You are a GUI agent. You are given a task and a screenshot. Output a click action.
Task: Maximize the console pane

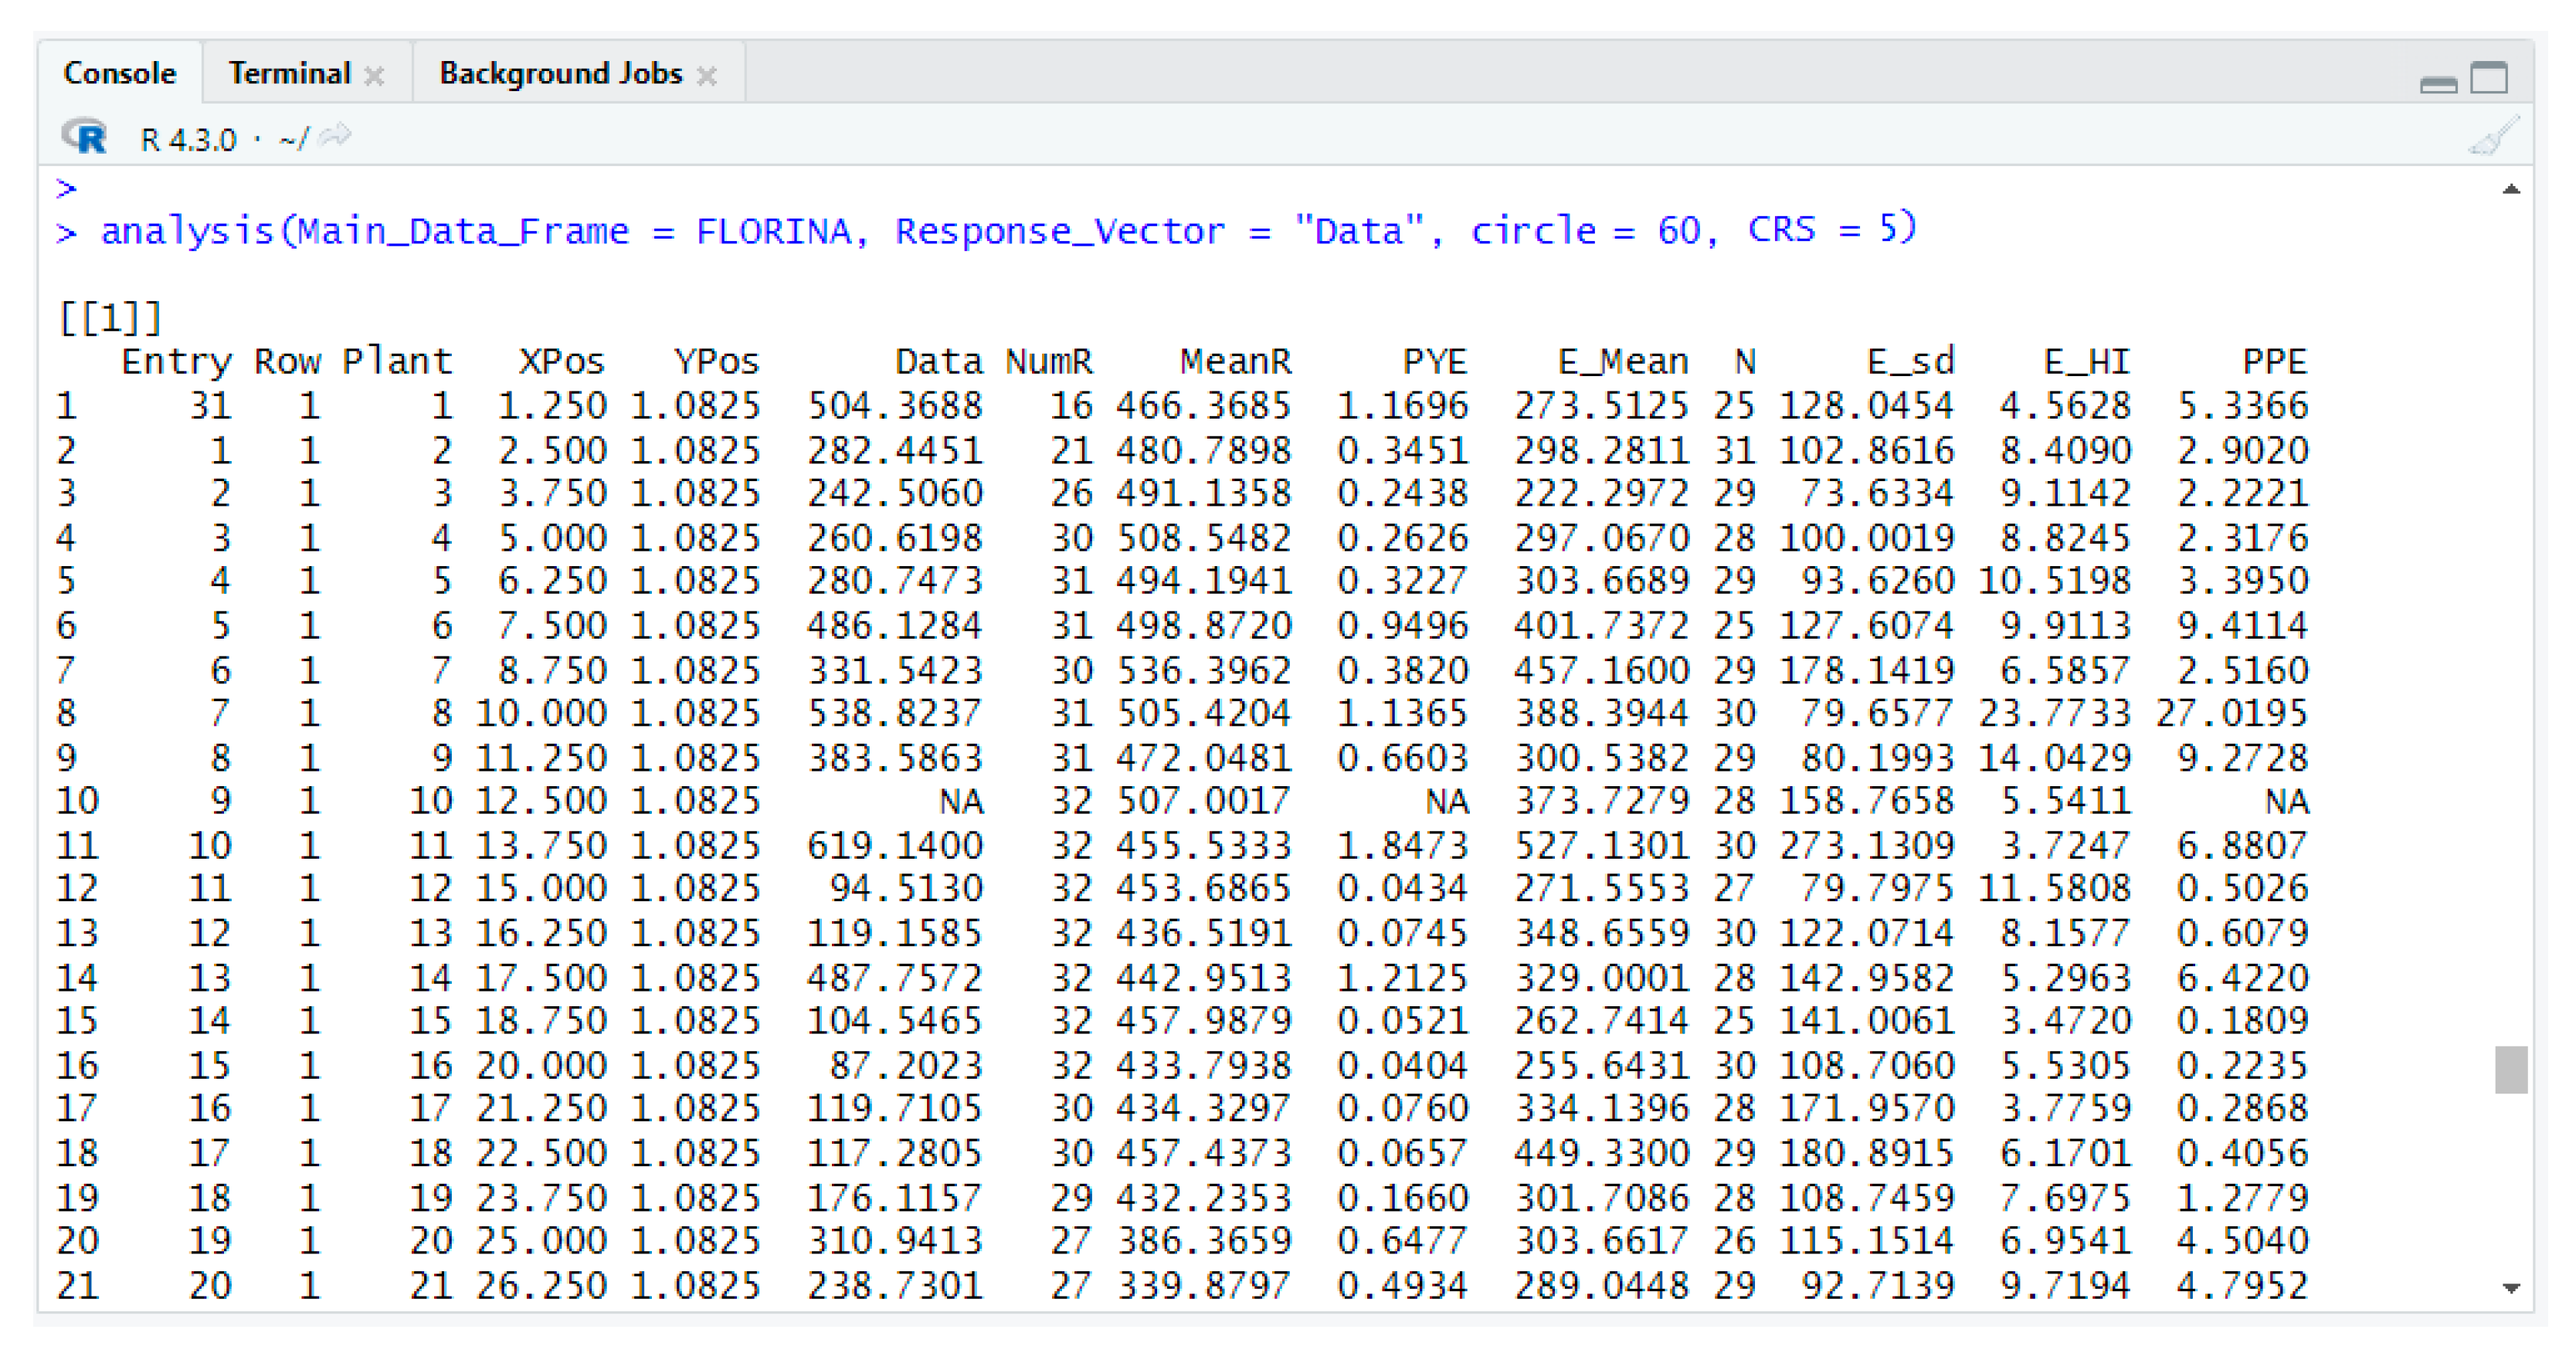point(2489,77)
